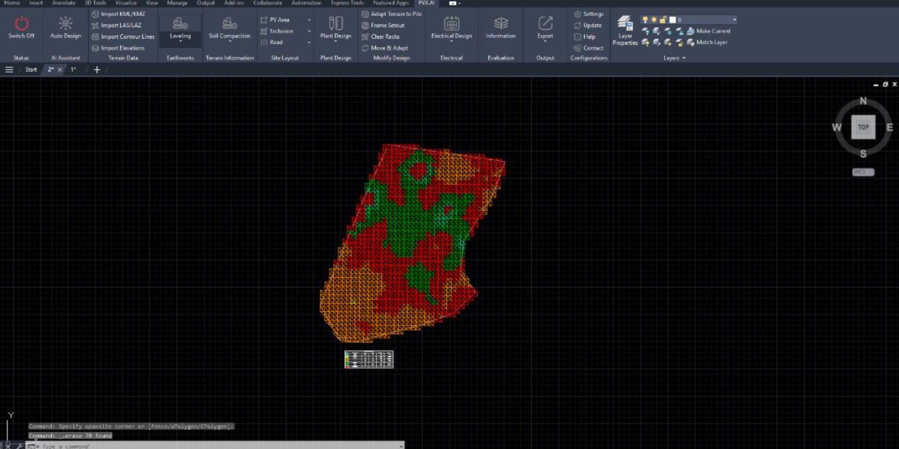Switch to the Home ribbon tab
Image resolution: width=899 pixels, height=449 pixels.
(12, 3)
